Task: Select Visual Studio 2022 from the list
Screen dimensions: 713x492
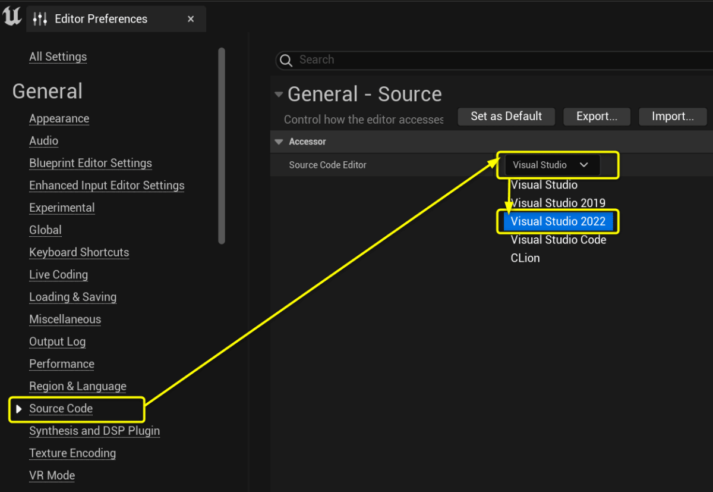Action: (x=557, y=221)
